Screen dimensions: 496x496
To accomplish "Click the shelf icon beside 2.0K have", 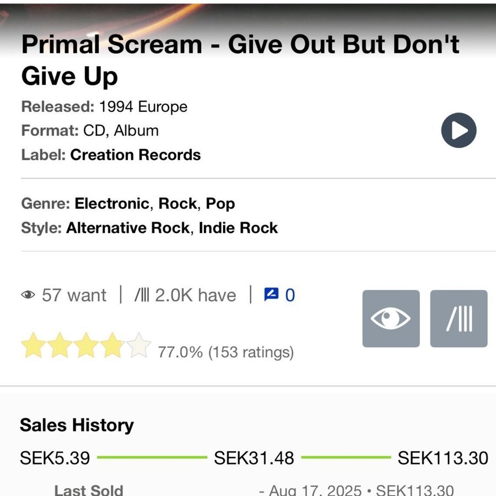I will [142, 295].
